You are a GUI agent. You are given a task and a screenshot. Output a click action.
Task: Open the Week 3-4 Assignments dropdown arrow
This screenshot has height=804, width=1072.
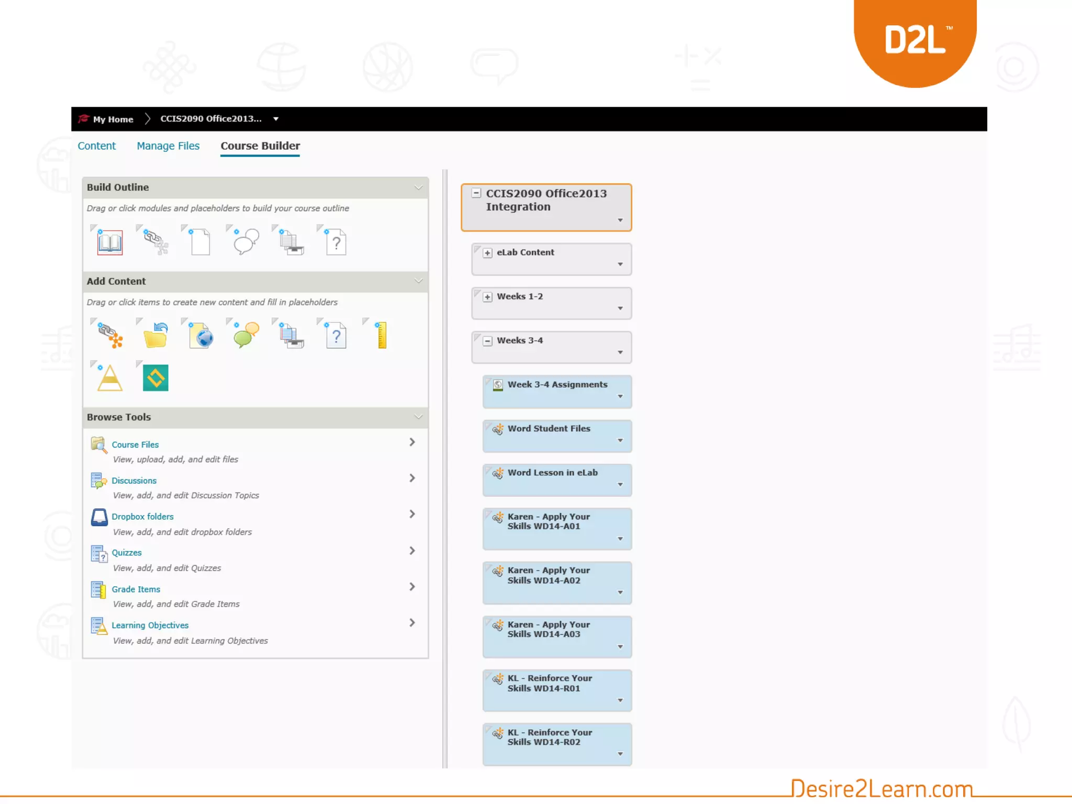[620, 397]
